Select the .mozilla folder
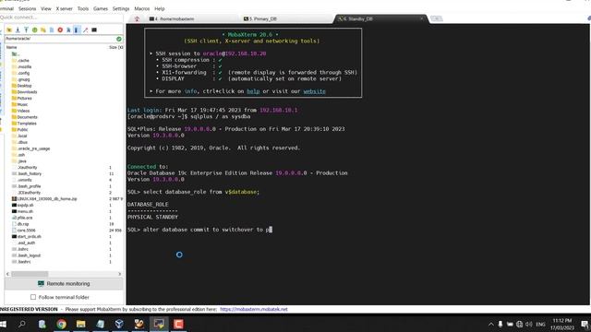591x332 pixels. (x=25, y=66)
